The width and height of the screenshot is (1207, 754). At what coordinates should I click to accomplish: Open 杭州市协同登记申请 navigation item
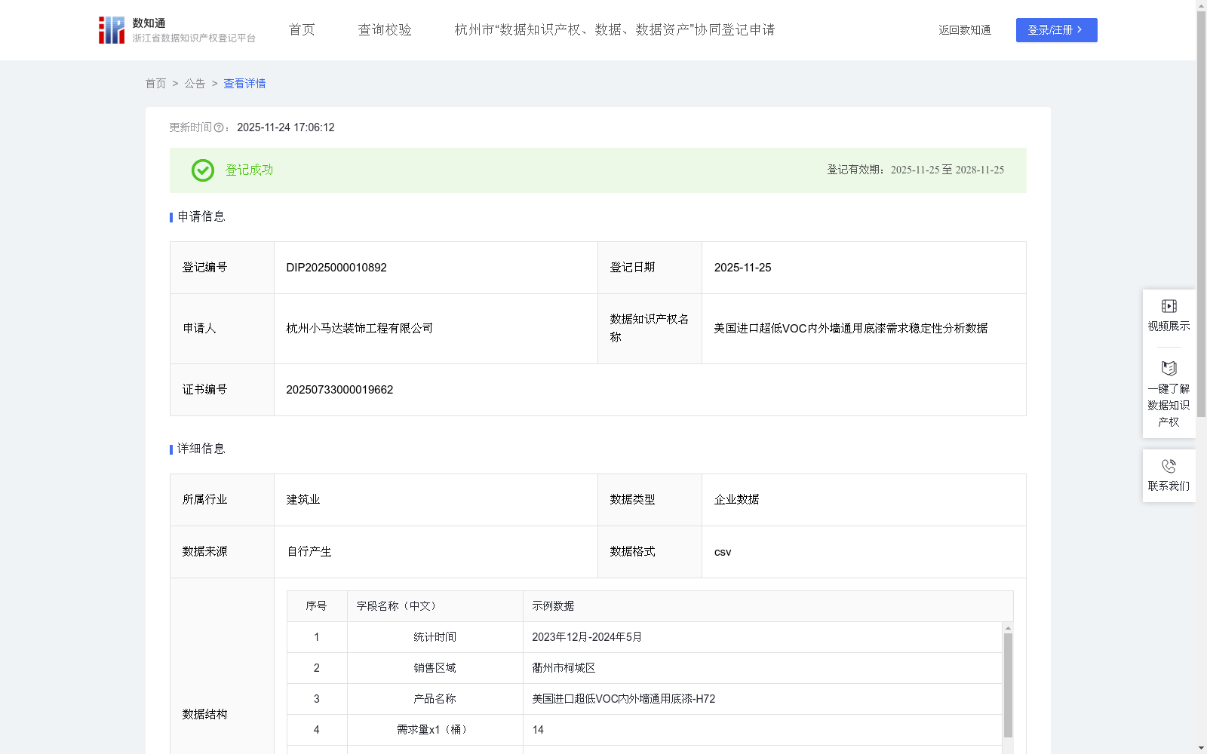pyautogui.click(x=615, y=30)
